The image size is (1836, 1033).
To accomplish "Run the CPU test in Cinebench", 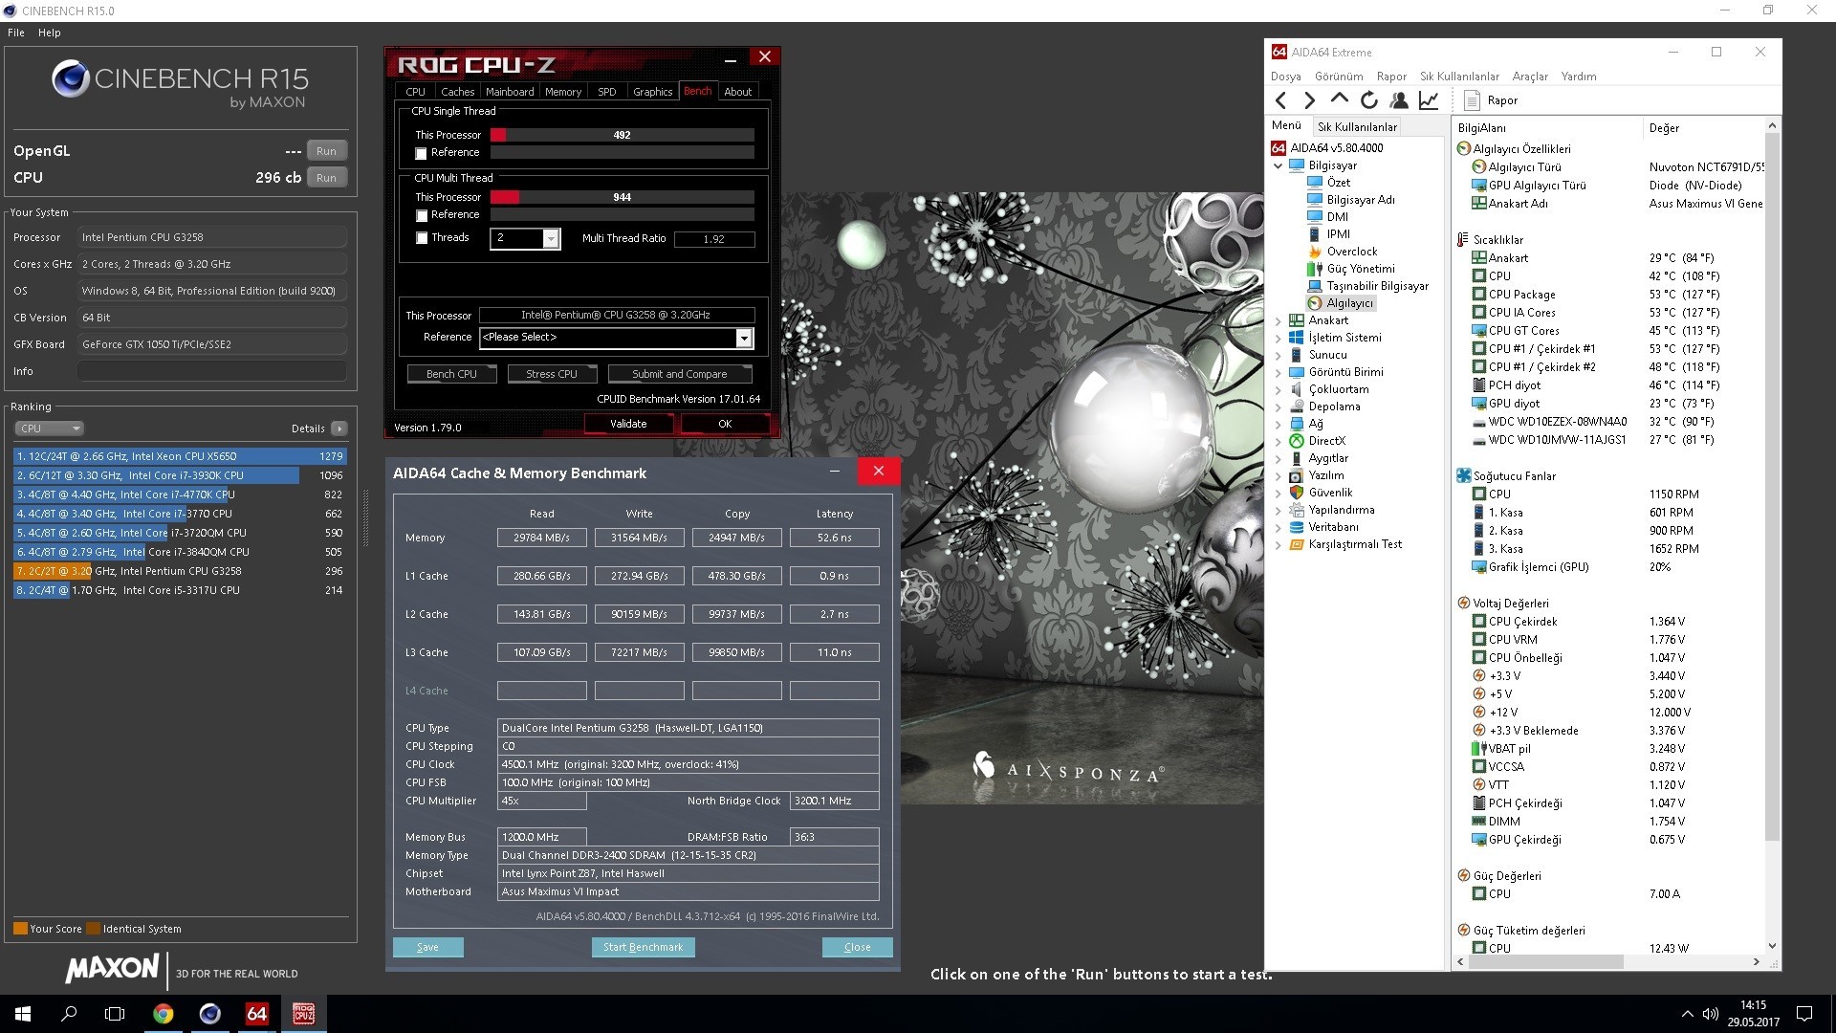I will coord(326,178).
